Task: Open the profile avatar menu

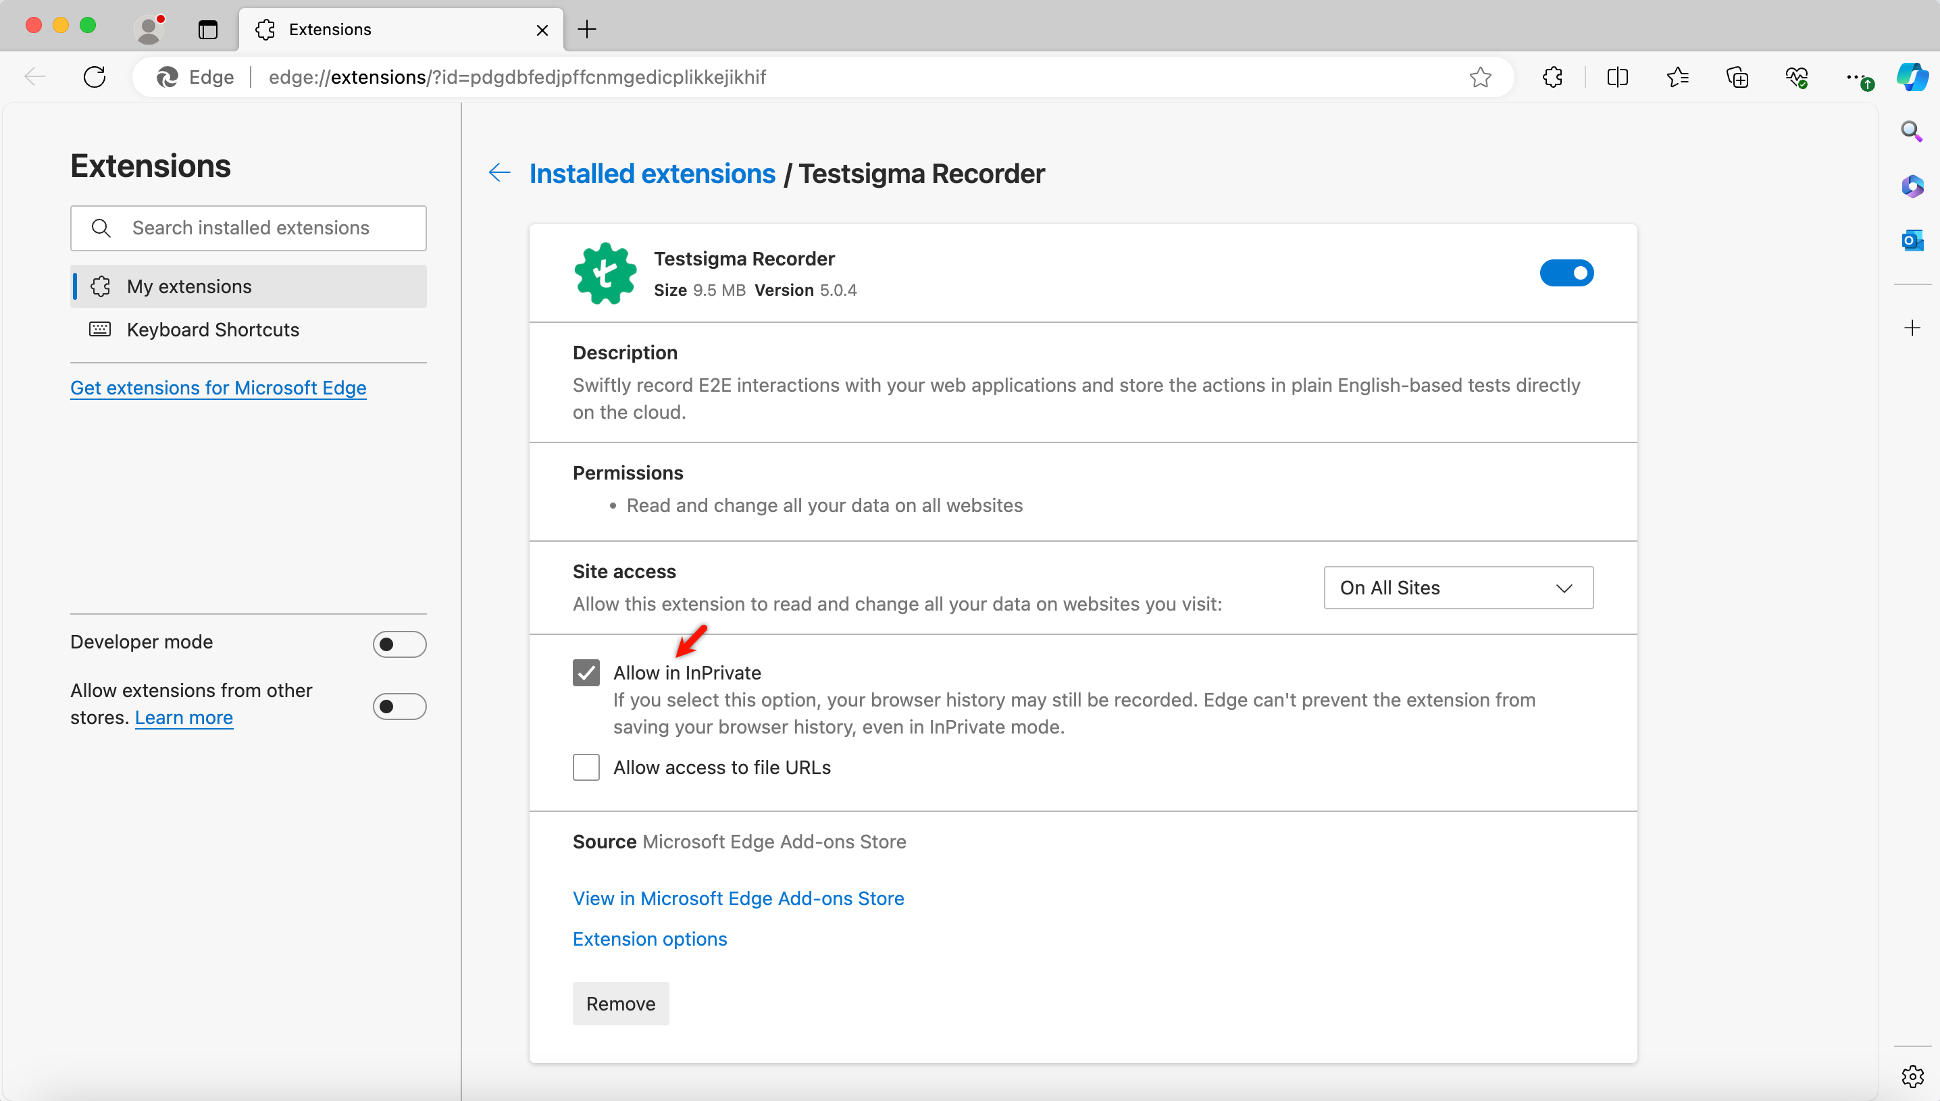Action: coord(149,30)
